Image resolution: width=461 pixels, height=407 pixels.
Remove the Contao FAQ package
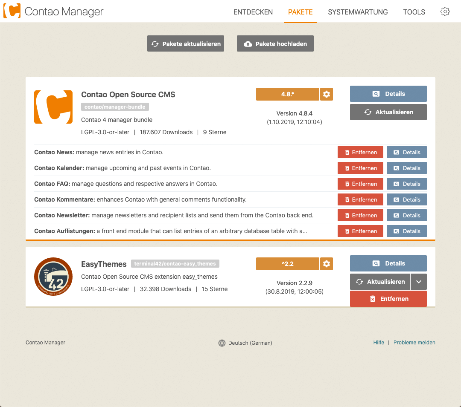[x=360, y=184]
